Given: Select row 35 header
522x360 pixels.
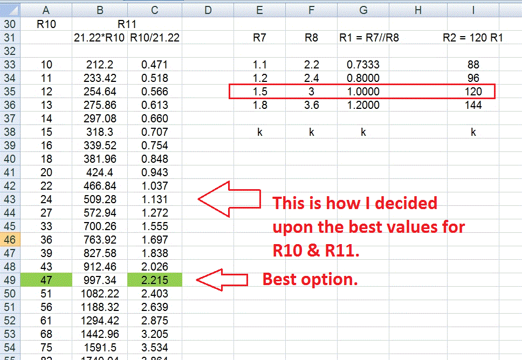Looking at the screenshot, I should tap(10, 92).
